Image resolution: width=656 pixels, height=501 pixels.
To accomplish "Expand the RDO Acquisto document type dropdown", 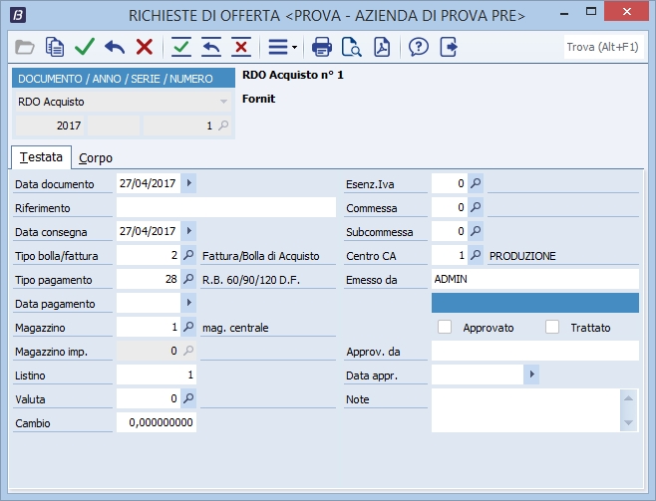I will point(223,102).
